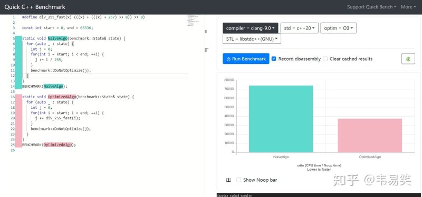Click the green share icon button

coord(408,59)
